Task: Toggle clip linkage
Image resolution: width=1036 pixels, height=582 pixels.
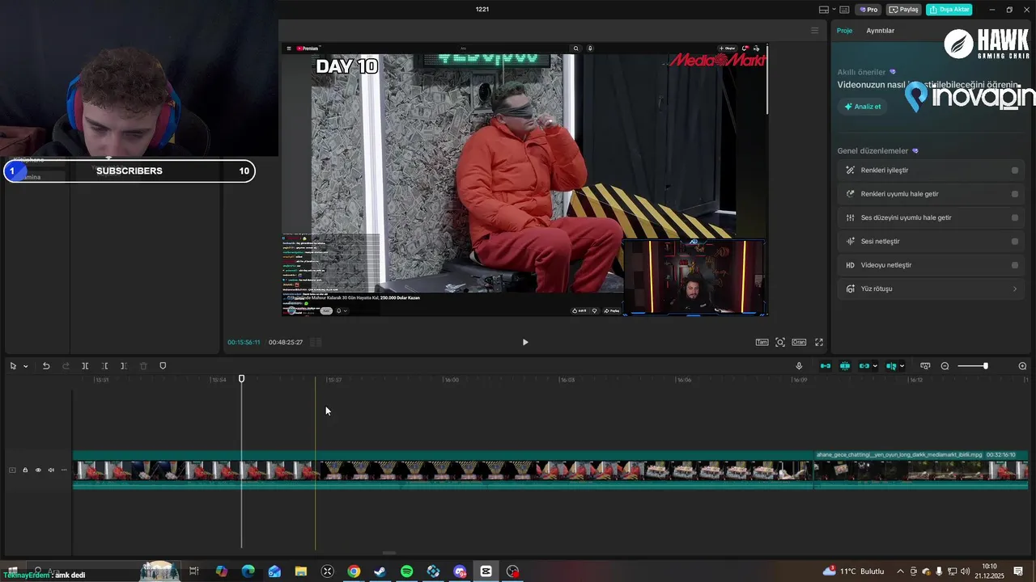Action: [x=864, y=366]
